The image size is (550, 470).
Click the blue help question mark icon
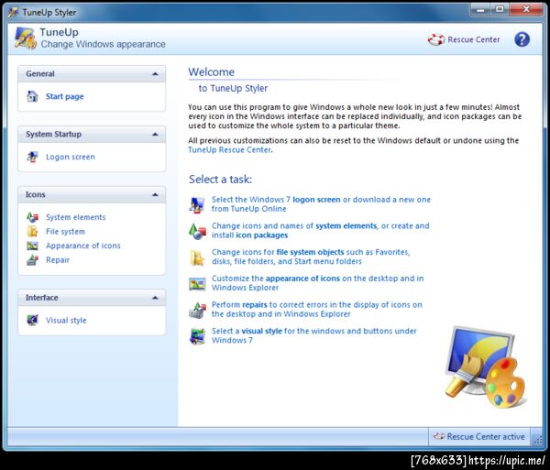coord(522,39)
